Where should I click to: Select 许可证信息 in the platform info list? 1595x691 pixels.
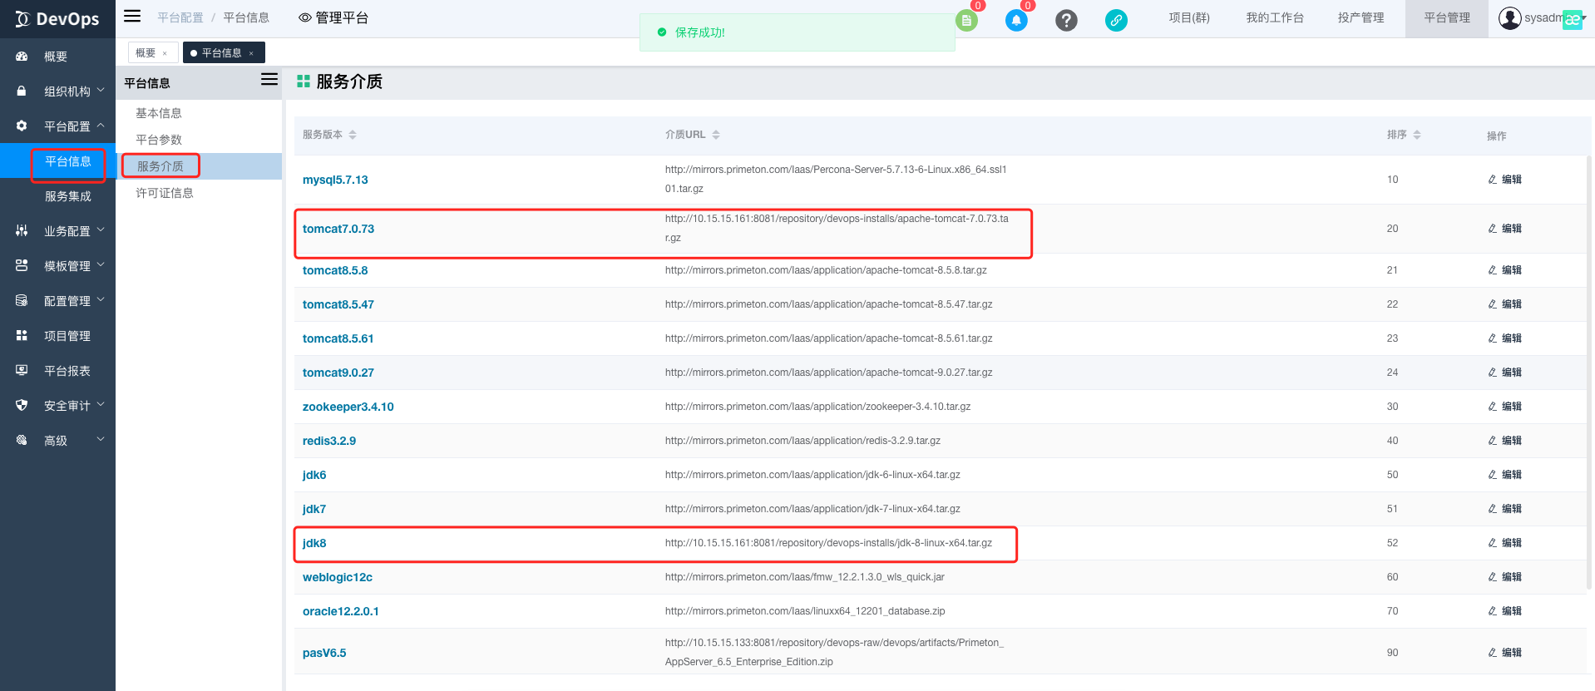coord(165,193)
